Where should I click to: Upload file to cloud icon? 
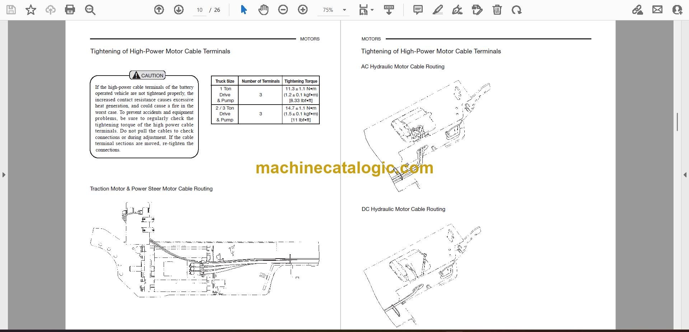click(51, 10)
